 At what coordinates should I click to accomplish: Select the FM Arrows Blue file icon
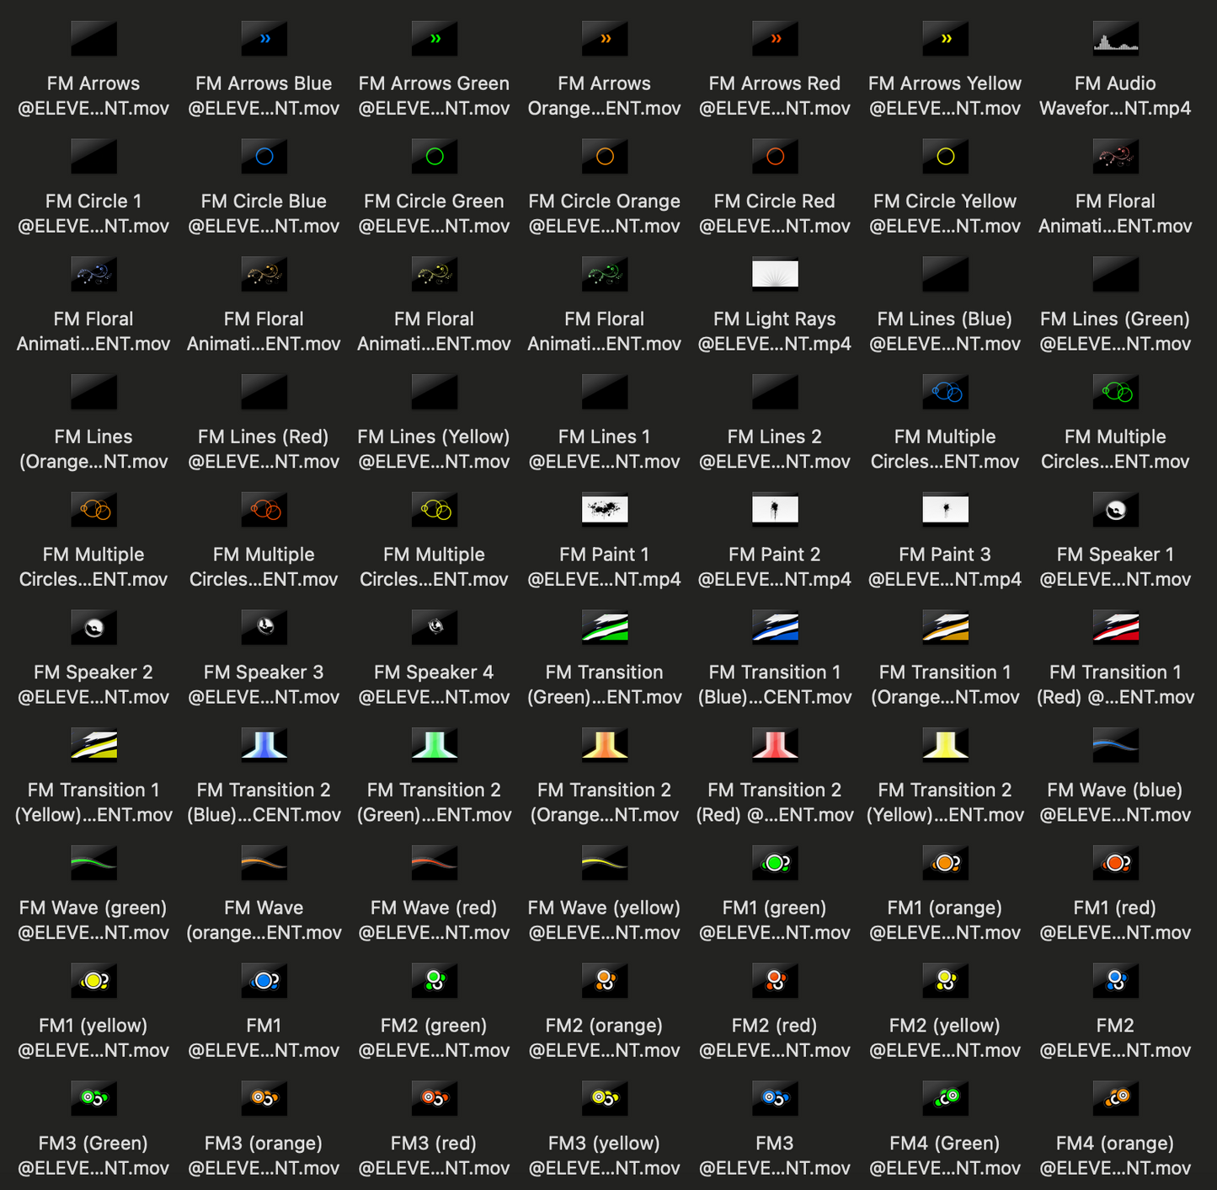coord(264,39)
